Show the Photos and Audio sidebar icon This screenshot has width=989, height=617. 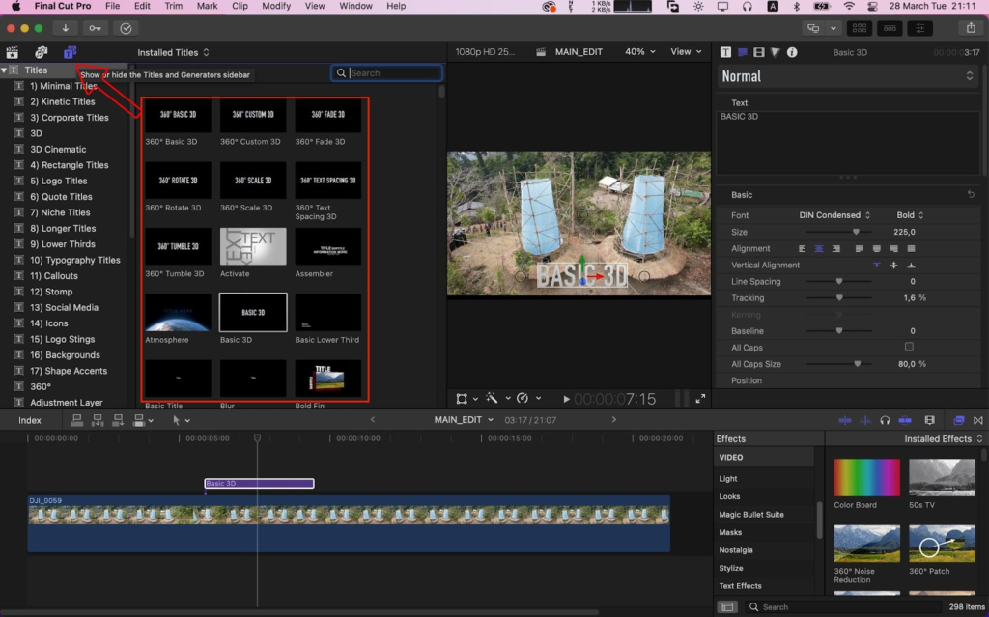click(41, 52)
